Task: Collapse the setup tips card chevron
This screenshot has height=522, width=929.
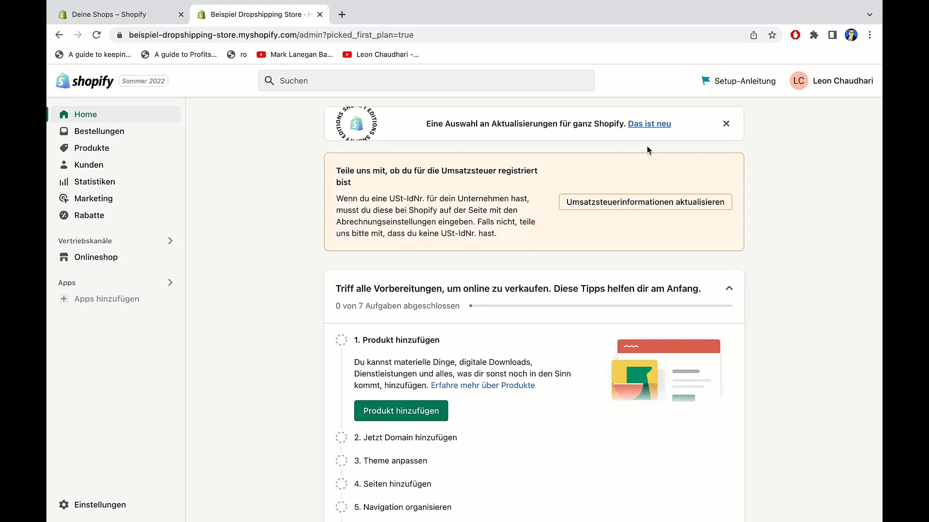Action: [x=729, y=288]
